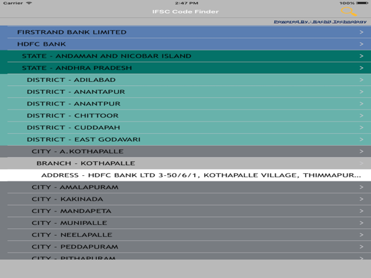Expand the Anantpur district chevron
This screenshot has height=278, width=371.
[362, 104]
